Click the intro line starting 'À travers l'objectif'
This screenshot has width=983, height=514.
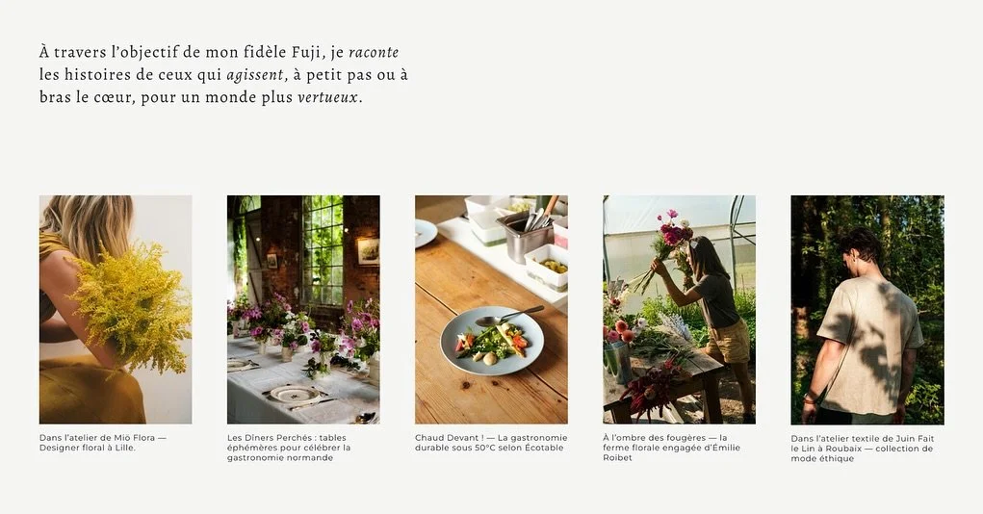coord(219,52)
